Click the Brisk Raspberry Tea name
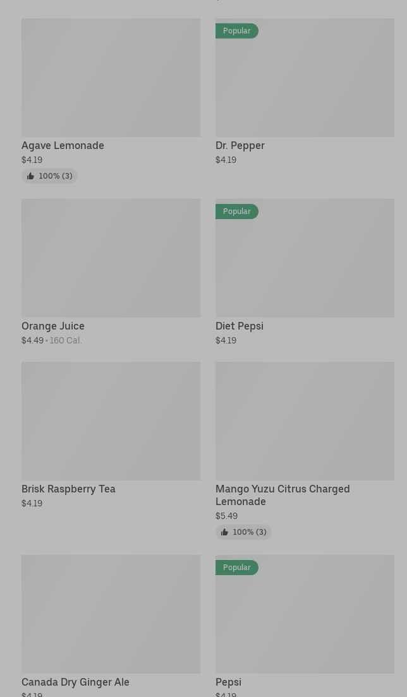407x697 pixels. (x=68, y=489)
